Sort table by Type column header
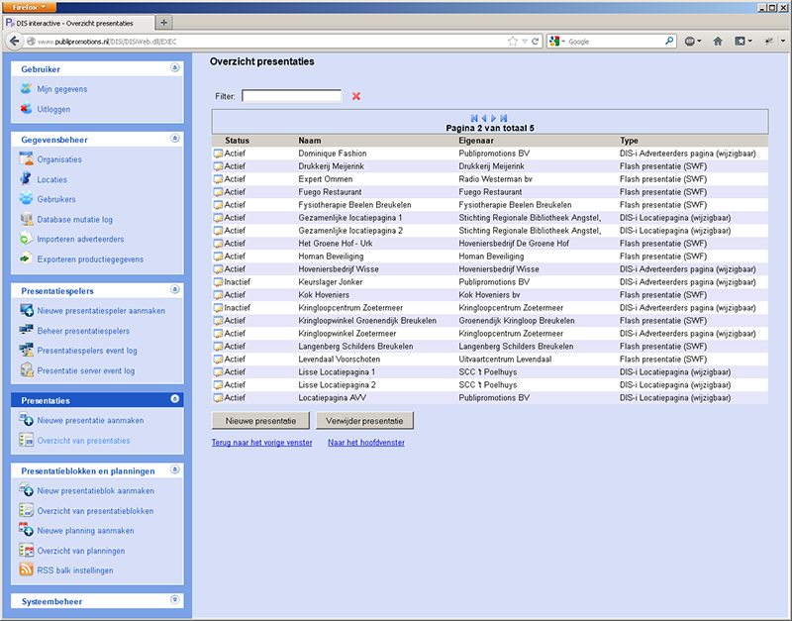The width and height of the screenshot is (792, 621). pos(629,141)
